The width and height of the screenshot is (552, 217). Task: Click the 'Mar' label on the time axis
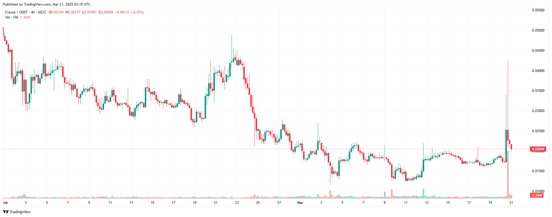pos(300,202)
